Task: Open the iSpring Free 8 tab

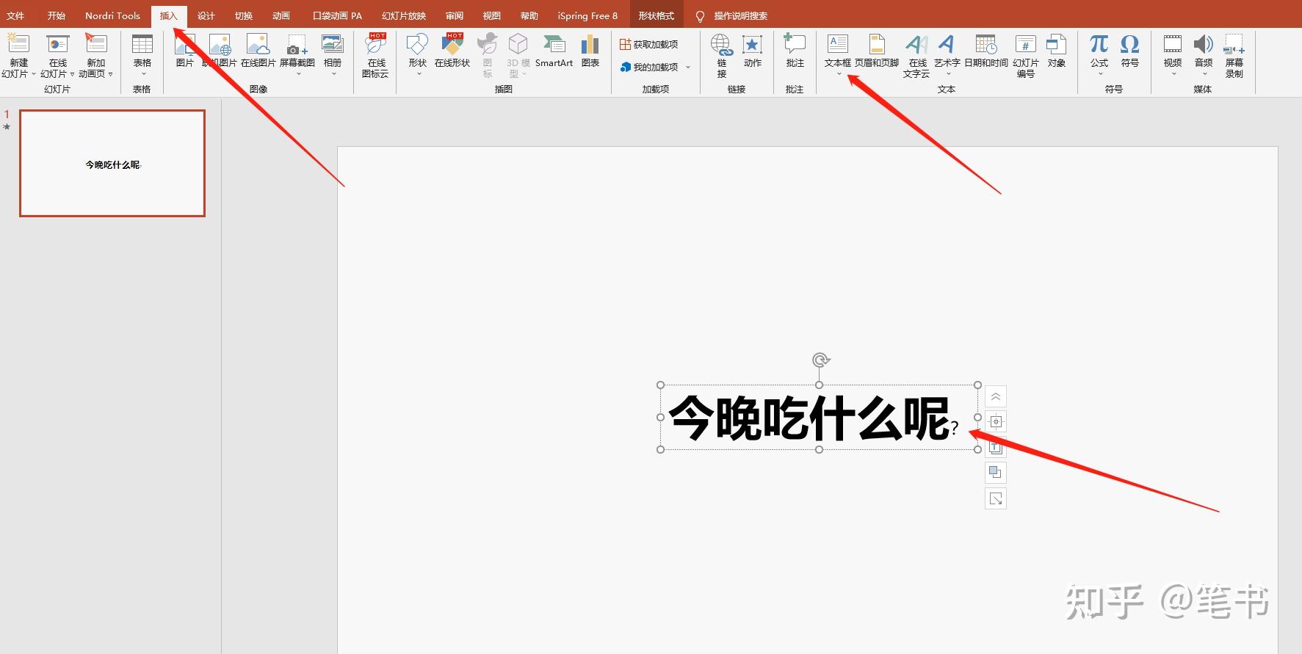Action: [x=587, y=15]
